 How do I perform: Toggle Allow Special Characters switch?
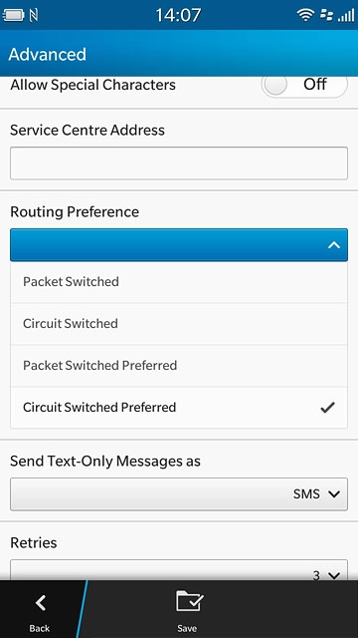(x=304, y=85)
